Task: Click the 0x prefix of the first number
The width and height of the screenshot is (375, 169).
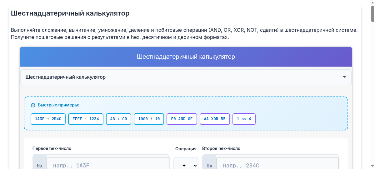Action: pyautogui.click(x=40, y=165)
